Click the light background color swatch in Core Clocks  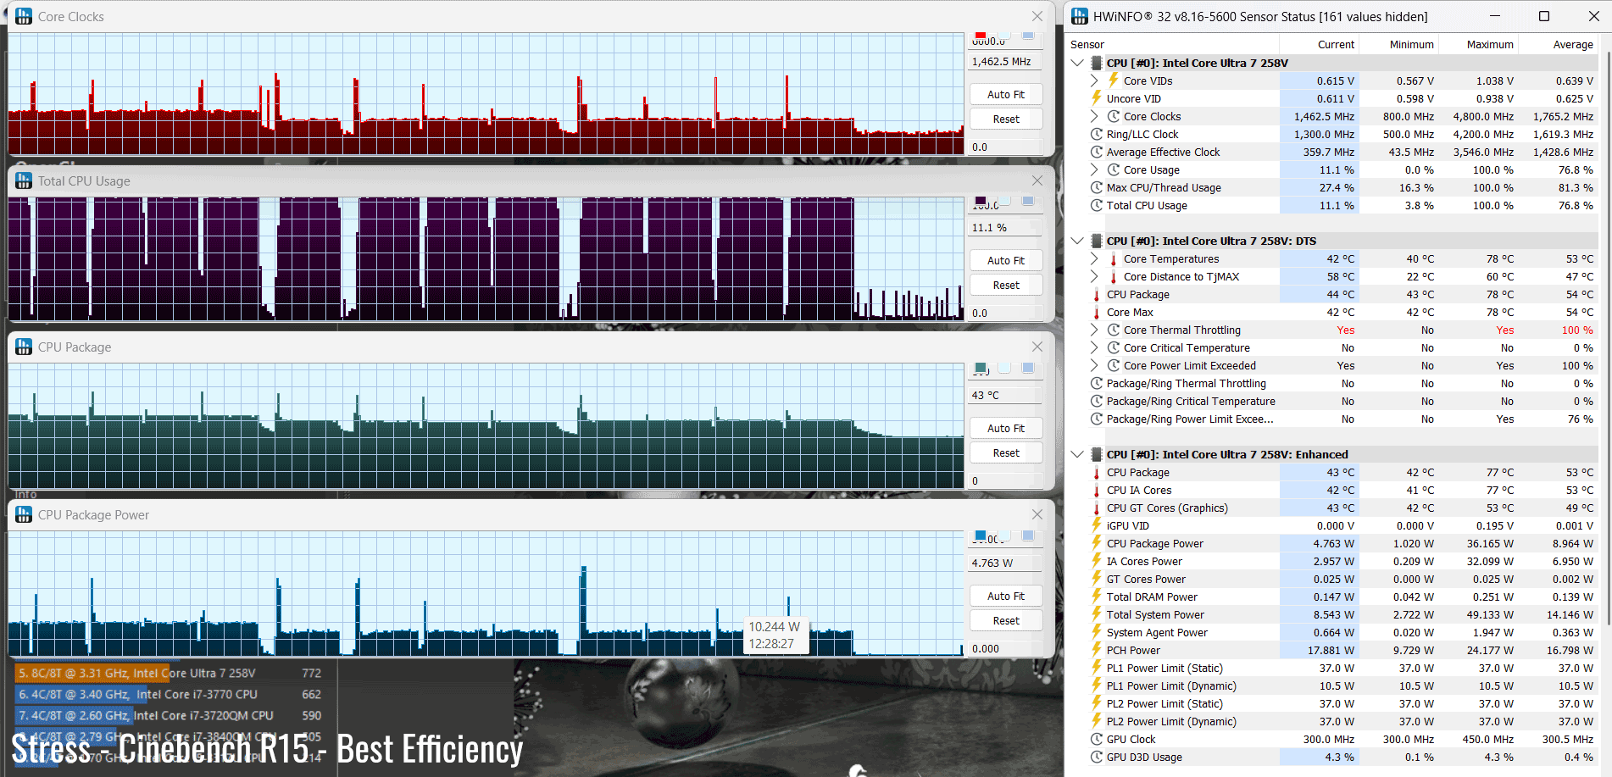(x=1004, y=35)
